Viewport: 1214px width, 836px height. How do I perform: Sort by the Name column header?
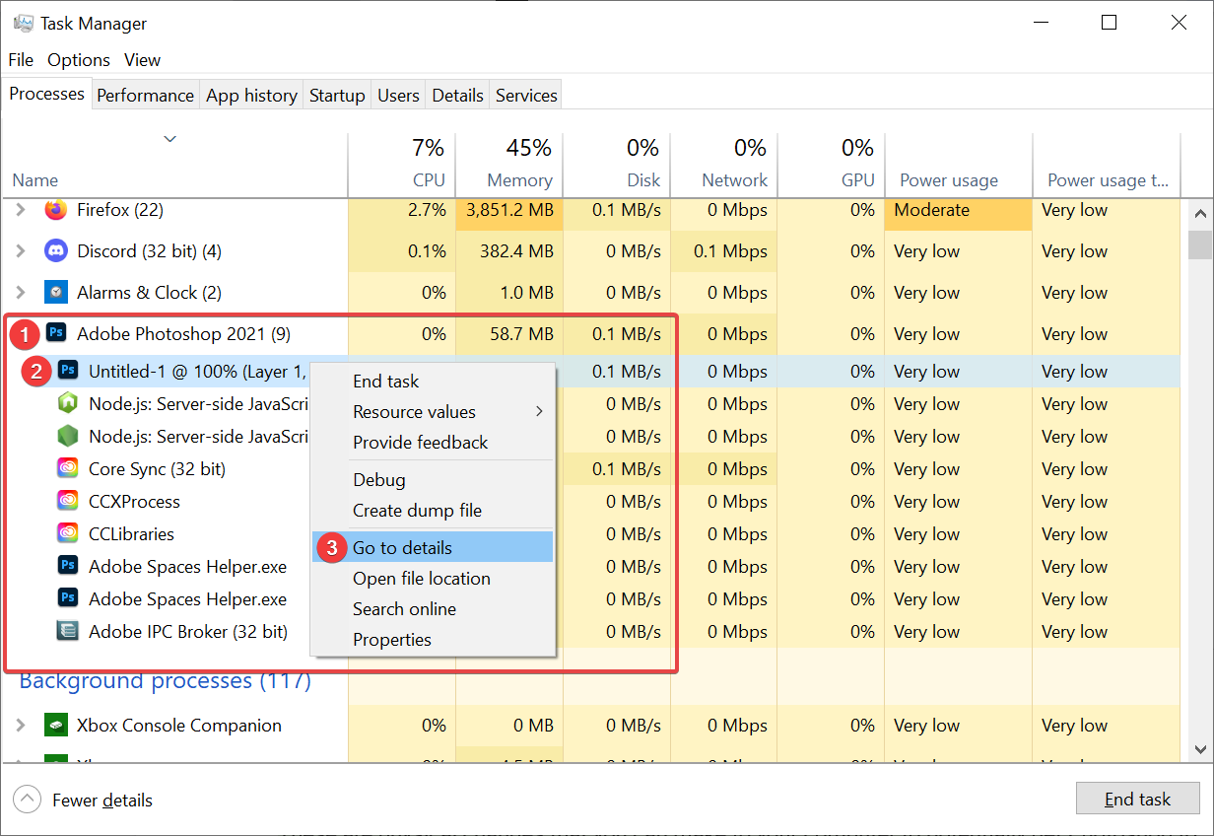pos(174,165)
